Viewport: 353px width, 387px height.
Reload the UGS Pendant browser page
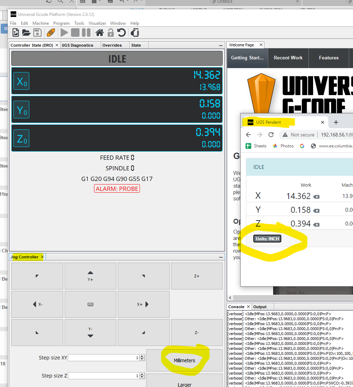271,135
